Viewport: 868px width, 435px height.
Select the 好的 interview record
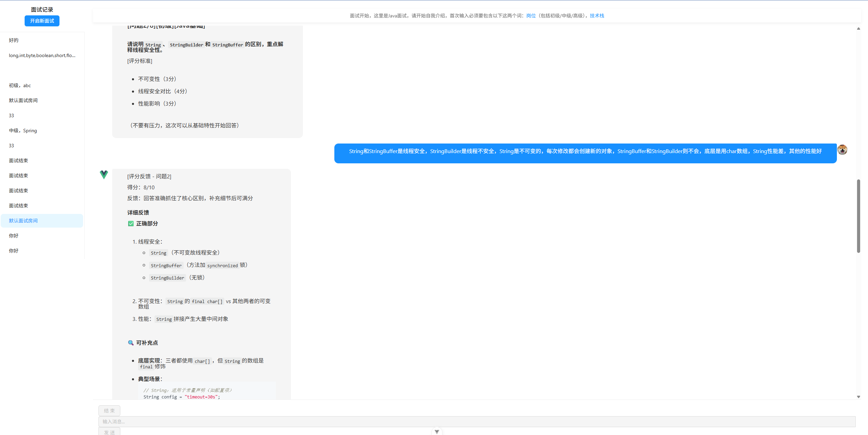14,40
